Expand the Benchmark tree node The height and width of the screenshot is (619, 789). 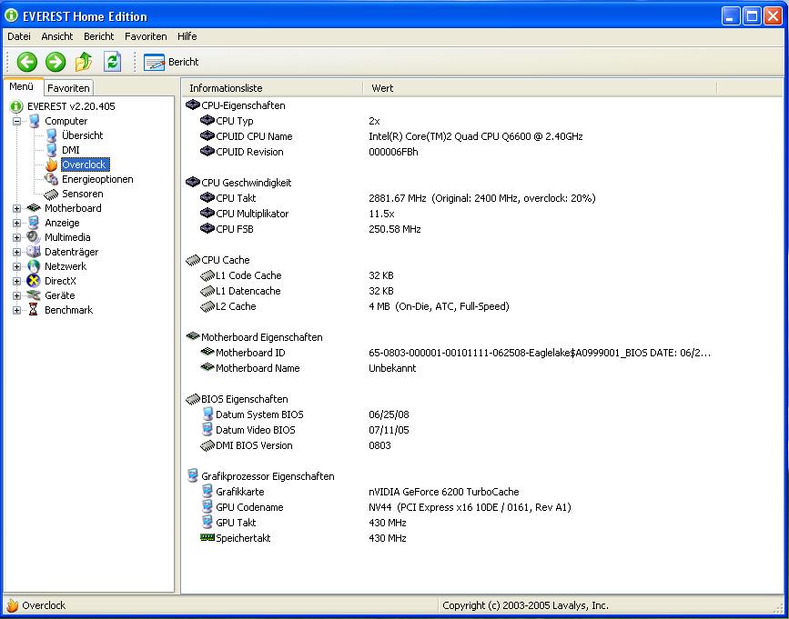(16, 311)
